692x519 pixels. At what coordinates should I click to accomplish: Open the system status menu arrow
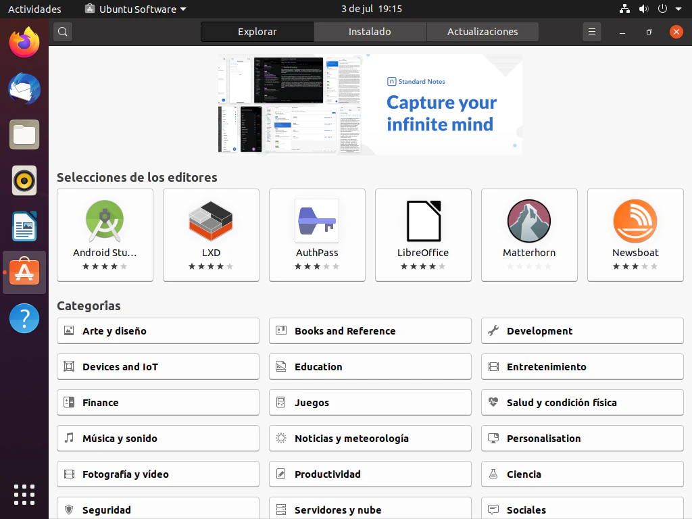click(x=678, y=9)
